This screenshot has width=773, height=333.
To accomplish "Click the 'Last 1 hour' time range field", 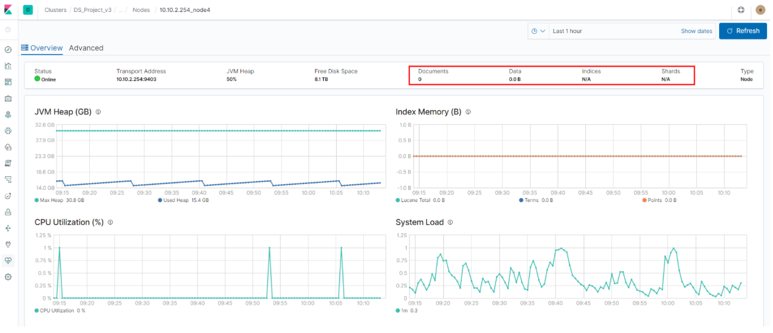I will 614,31.
